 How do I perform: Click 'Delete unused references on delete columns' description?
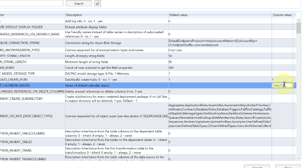103,91
